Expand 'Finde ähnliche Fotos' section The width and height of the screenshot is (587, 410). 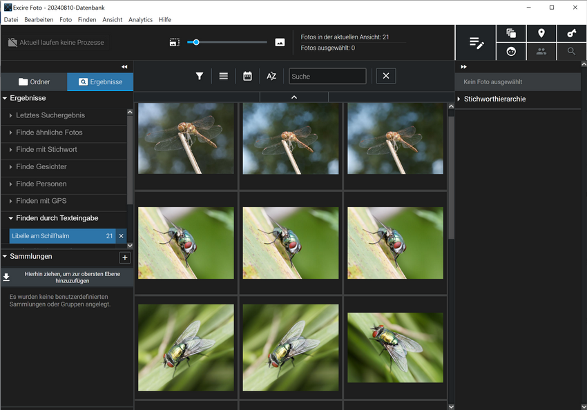click(x=49, y=133)
